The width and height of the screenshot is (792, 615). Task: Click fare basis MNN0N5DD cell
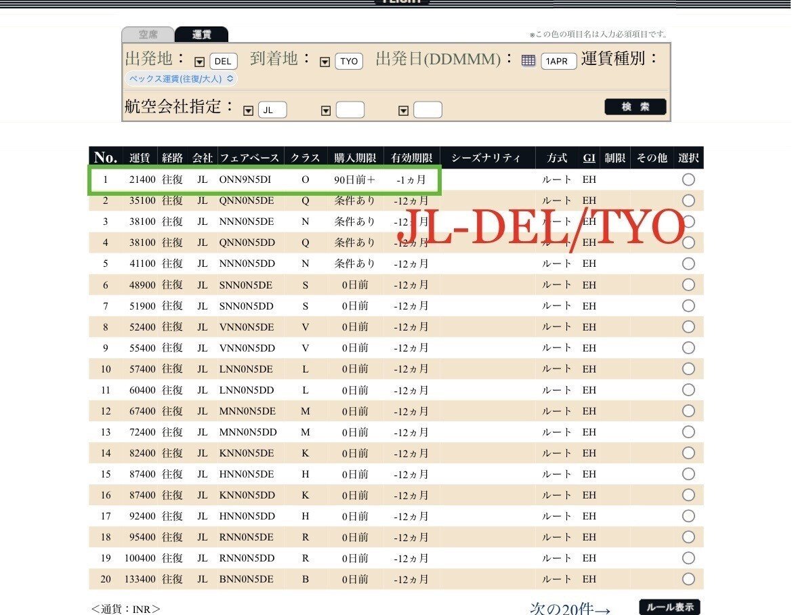click(x=248, y=431)
